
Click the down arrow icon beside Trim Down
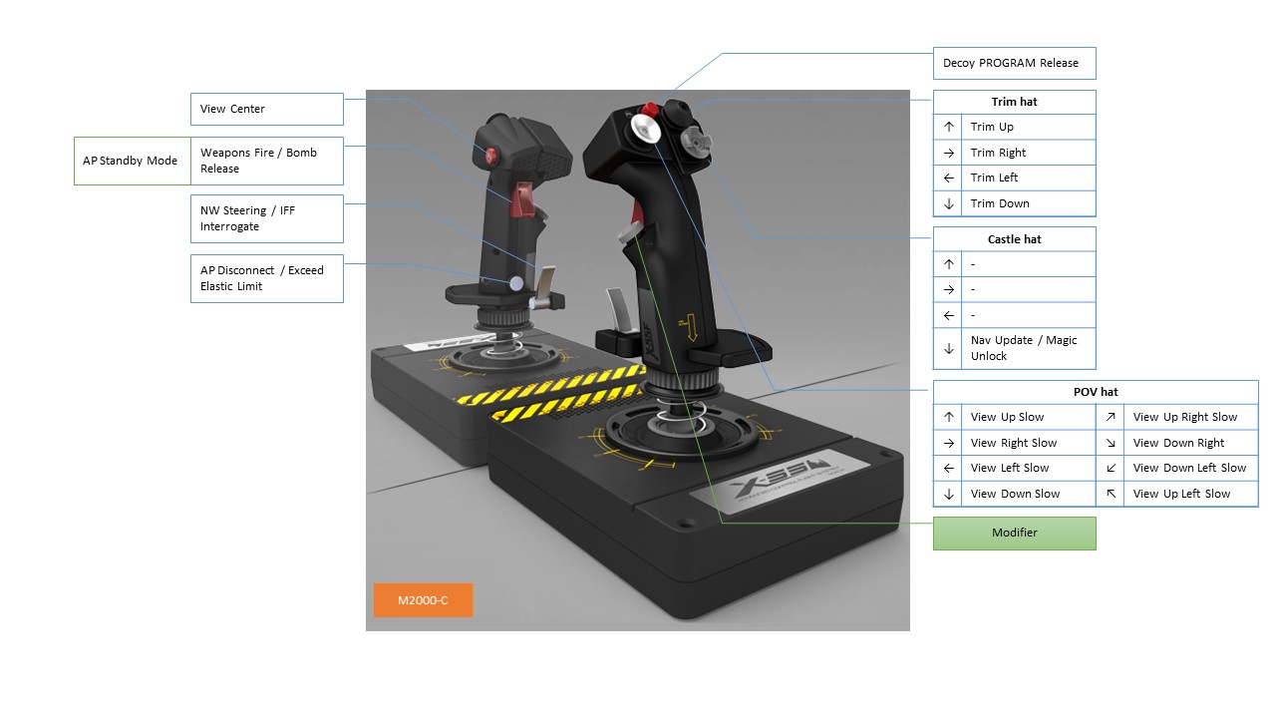948,203
